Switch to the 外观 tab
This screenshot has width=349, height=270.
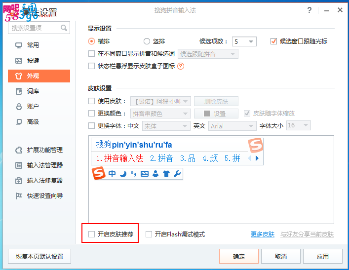39,76
